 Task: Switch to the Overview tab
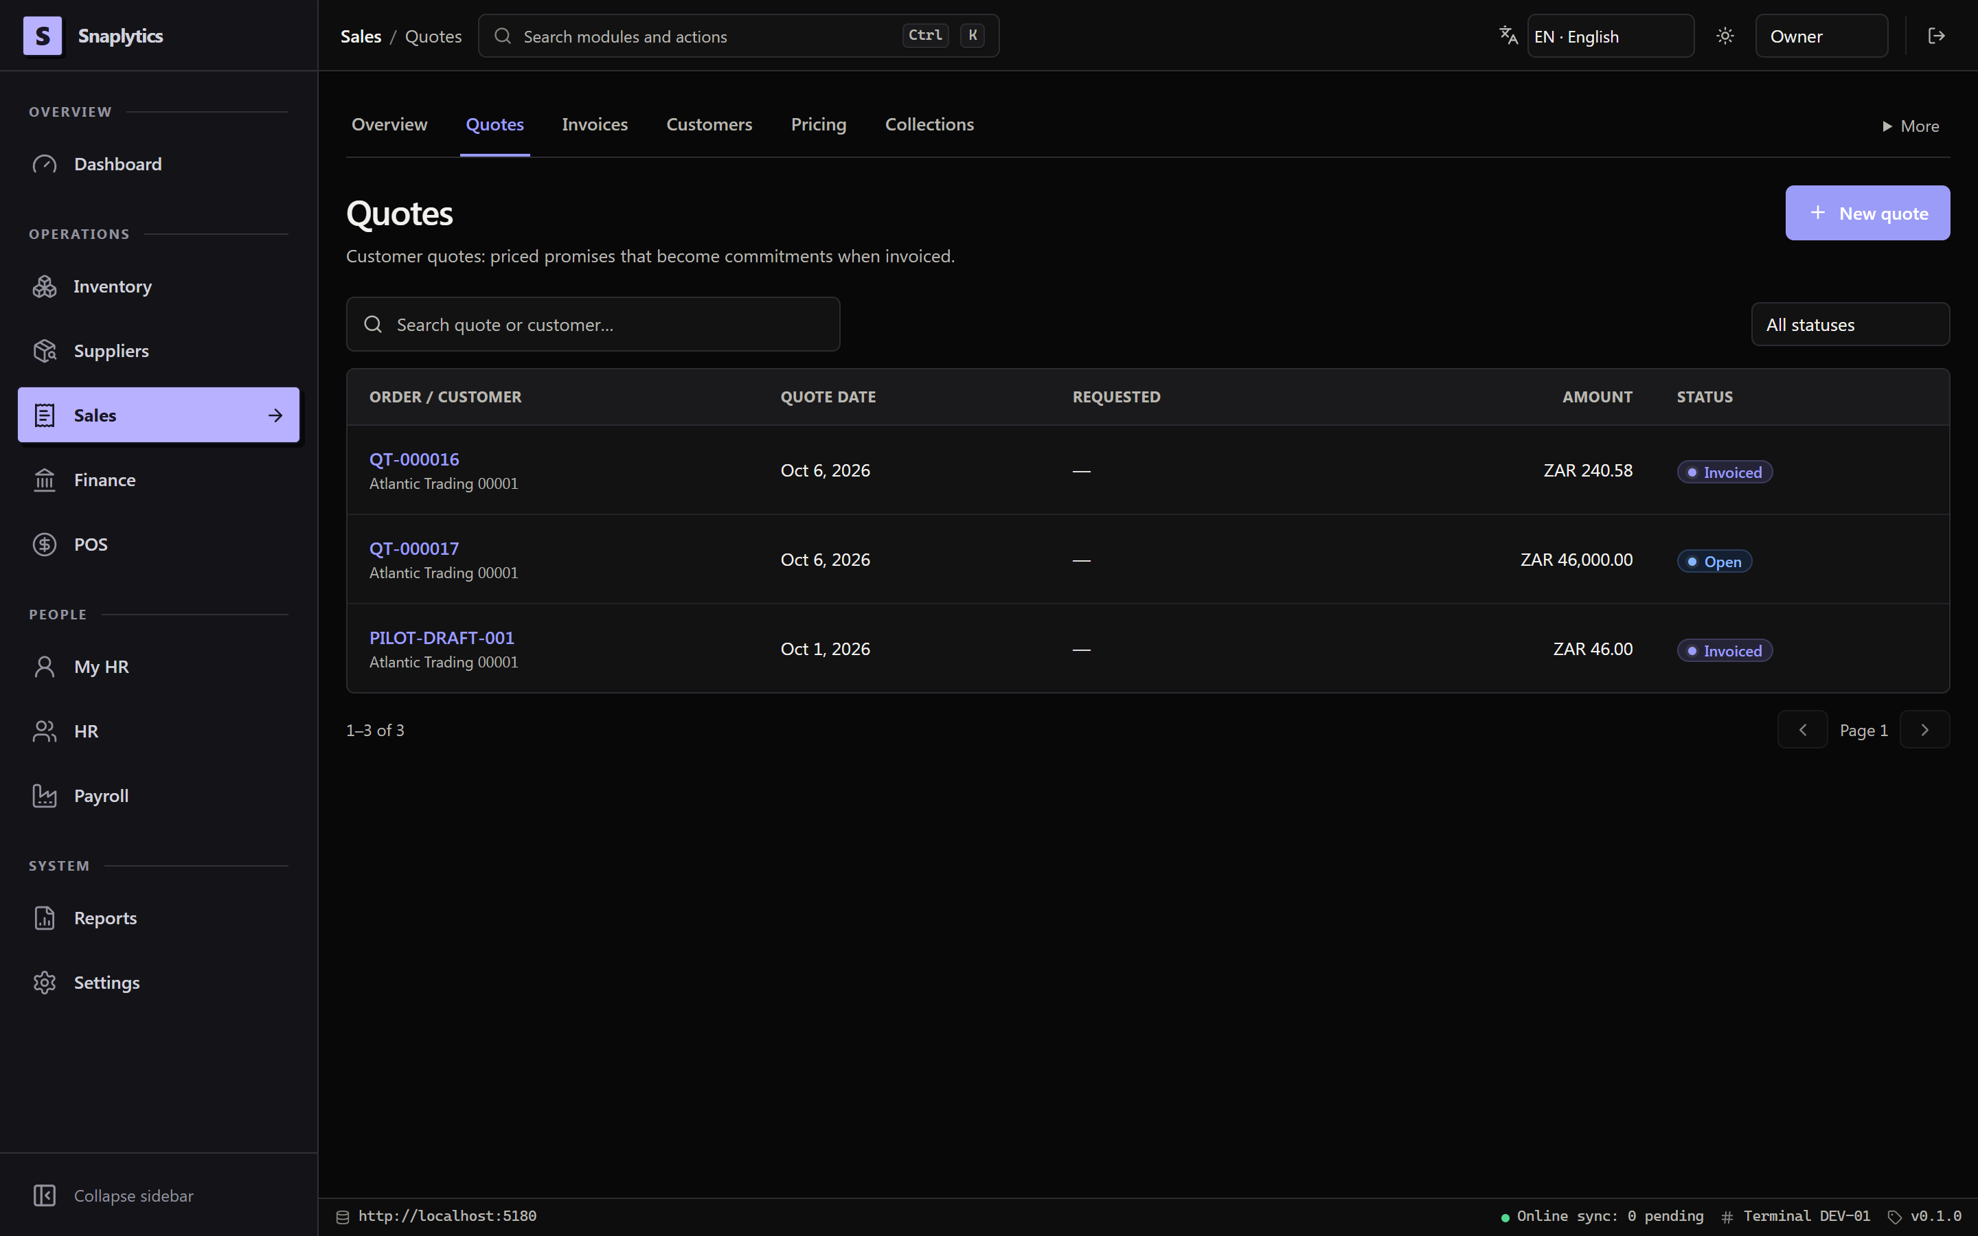pyautogui.click(x=389, y=125)
